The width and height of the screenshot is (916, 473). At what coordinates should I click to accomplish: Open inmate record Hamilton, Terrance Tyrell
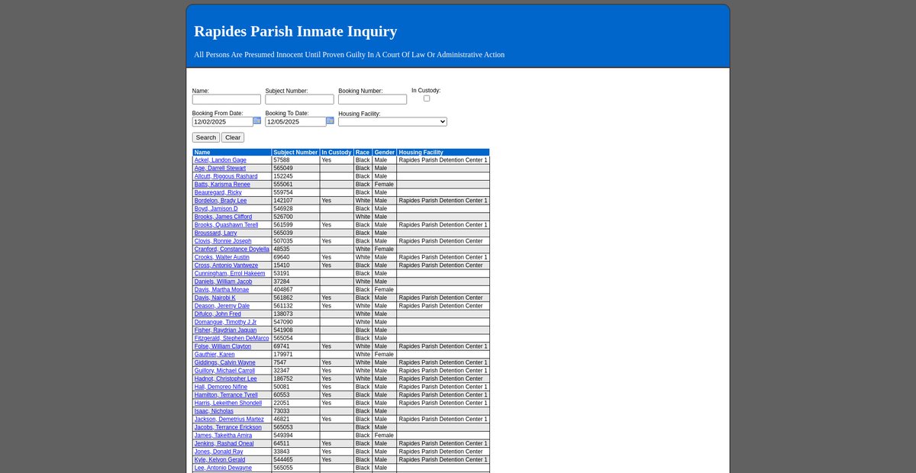227,395
